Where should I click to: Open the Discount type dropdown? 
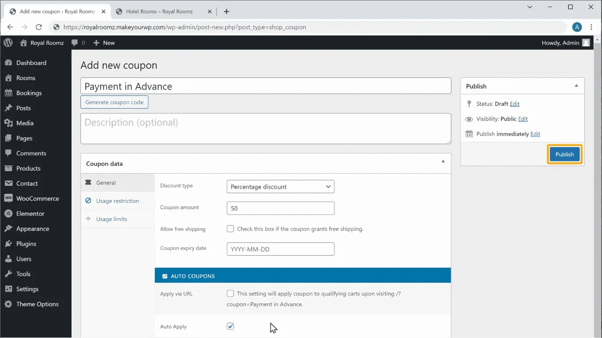(280, 187)
